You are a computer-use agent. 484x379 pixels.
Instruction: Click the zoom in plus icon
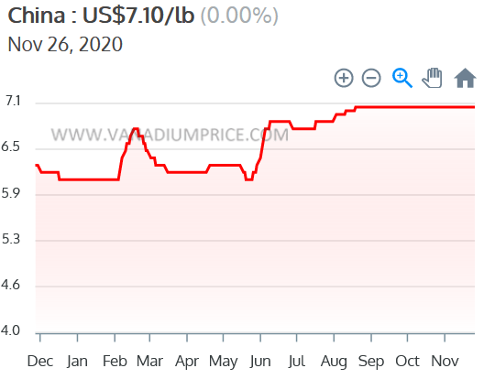(344, 78)
